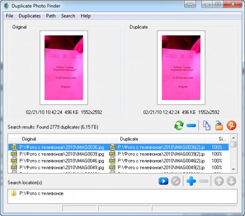245x216 pixels.
Task: Click the copy files documents icon
Action: tap(207, 126)
